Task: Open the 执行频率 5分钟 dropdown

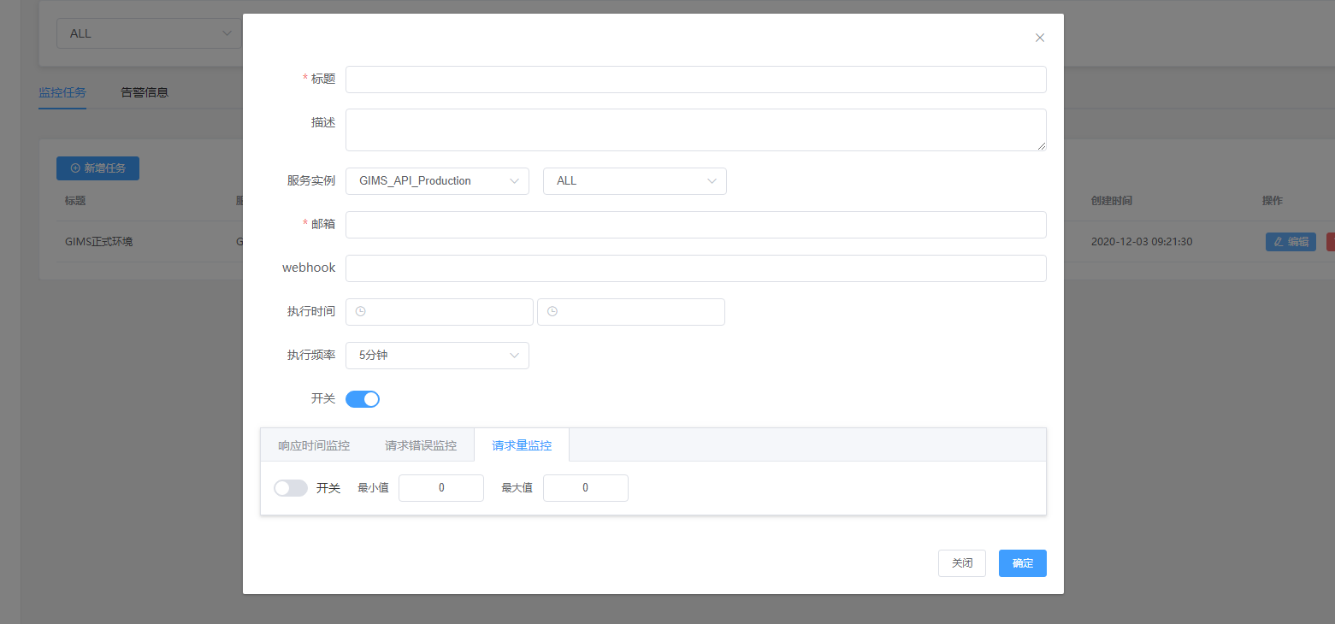Action: [x=437, y=356]
